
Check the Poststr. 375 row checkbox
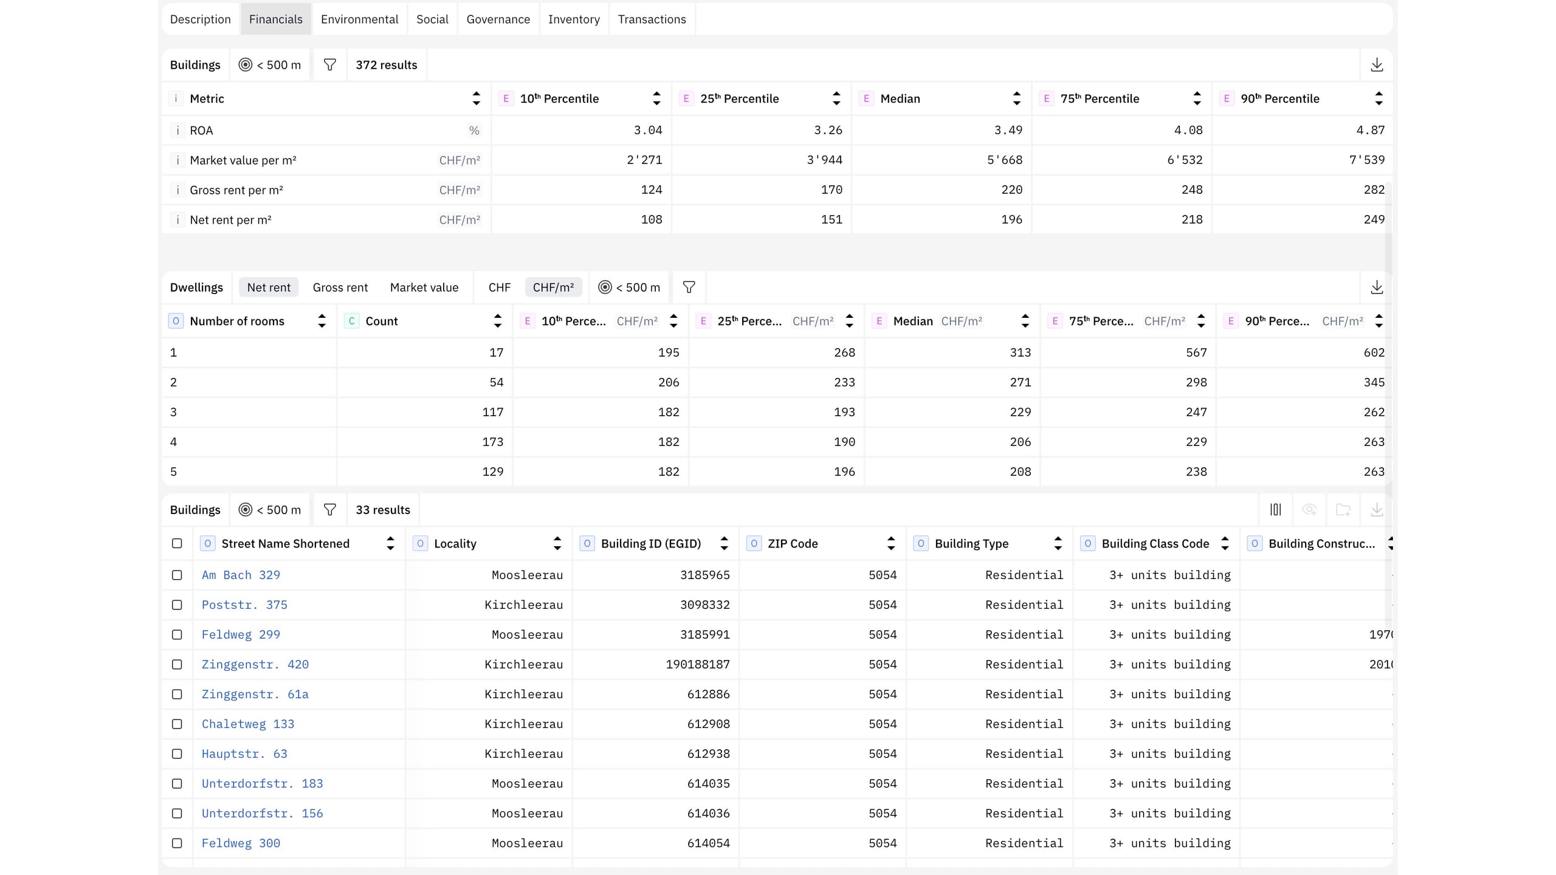click(177, 605)
